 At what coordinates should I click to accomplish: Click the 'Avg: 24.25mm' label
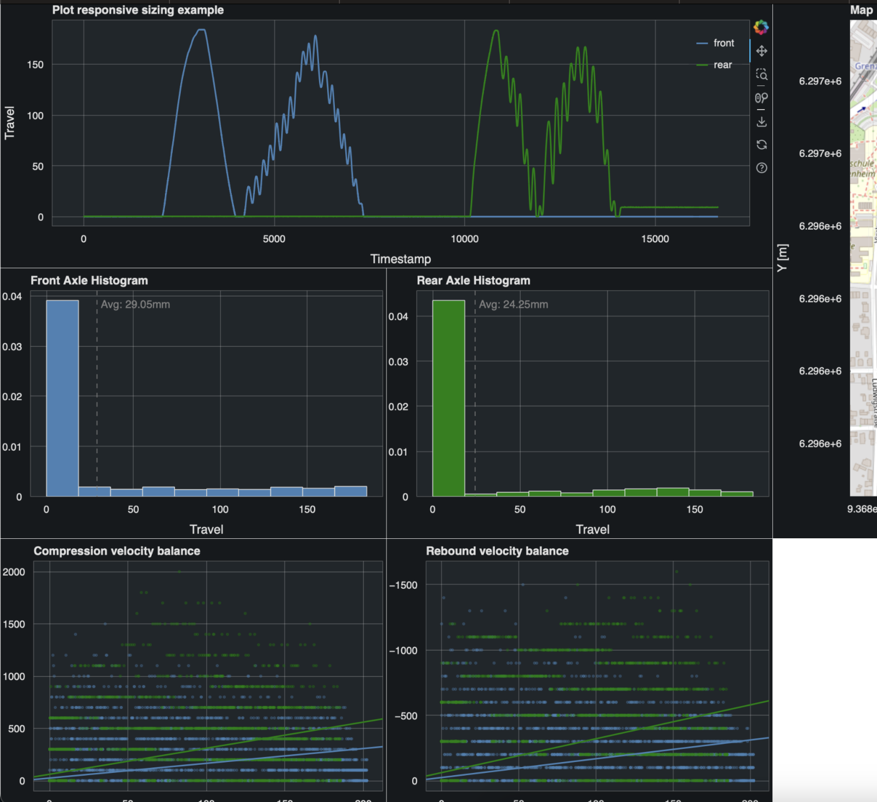coord(514,304)
